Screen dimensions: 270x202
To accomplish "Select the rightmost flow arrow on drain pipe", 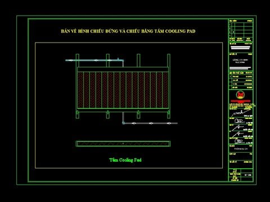I will [169, 123].
